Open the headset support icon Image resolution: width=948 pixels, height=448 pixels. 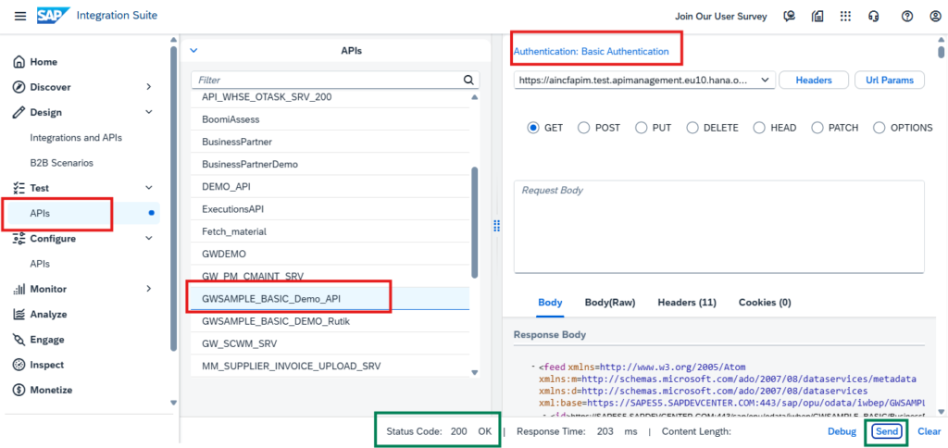873,17
